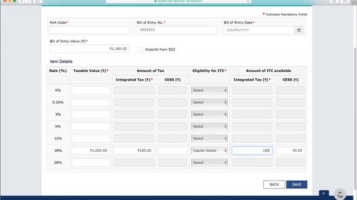Click disabled ITC CESS field in 3% row

[x=291, y=114]
